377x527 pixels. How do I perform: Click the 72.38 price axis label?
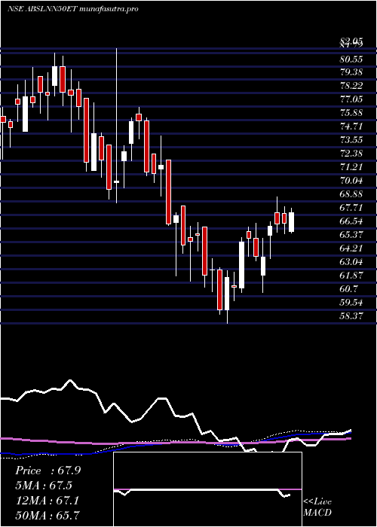coord(351,154)
